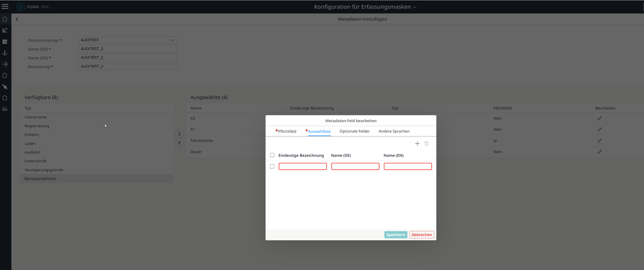Add a new row with the plus icon
The height and width of the screenshot is (270, 644).
pyautogui.click(x=417, y=144)
